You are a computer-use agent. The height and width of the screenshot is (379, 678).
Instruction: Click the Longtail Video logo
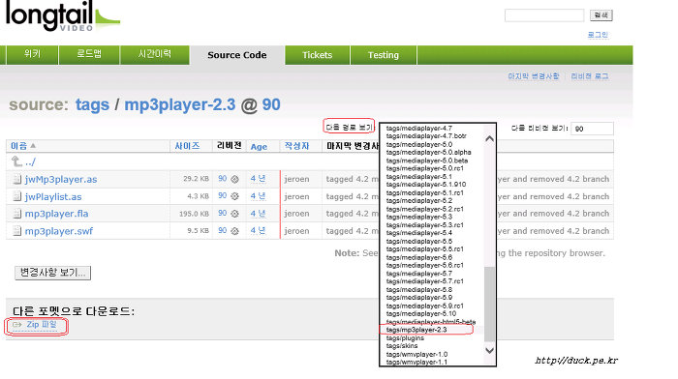coord(62,16)
